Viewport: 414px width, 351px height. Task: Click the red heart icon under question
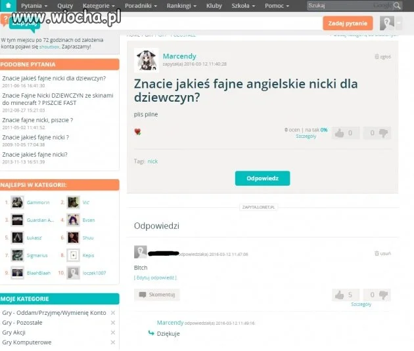coord(137,131)
